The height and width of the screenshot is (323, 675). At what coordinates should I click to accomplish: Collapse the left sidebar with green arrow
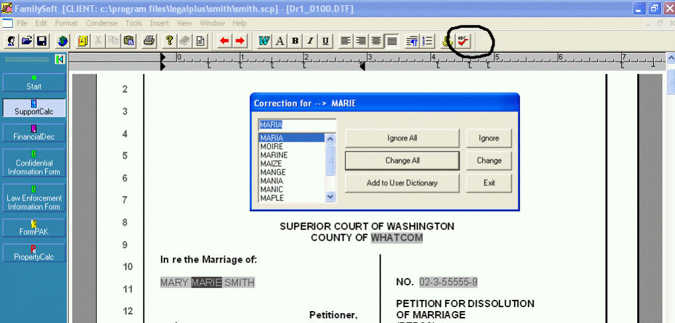(x=60, y=60)
